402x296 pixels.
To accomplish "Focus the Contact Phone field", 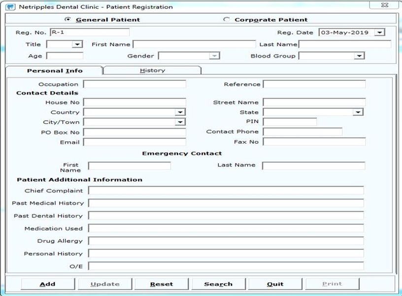I will click(302, 132).
